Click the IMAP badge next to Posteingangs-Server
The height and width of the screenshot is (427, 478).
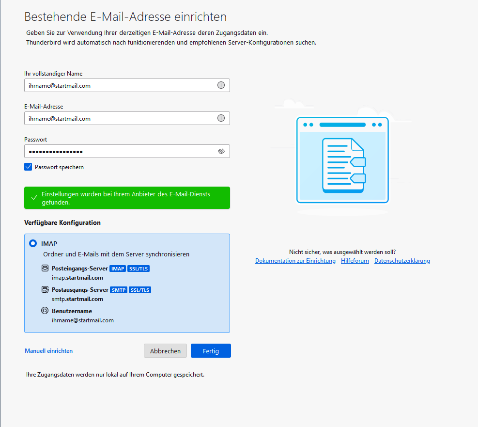point(118,269)
